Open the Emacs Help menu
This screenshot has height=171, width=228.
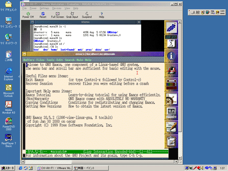tap(88, 60)
